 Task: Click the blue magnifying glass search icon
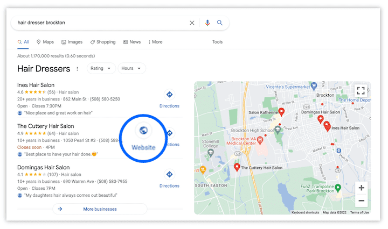[220, 23]
